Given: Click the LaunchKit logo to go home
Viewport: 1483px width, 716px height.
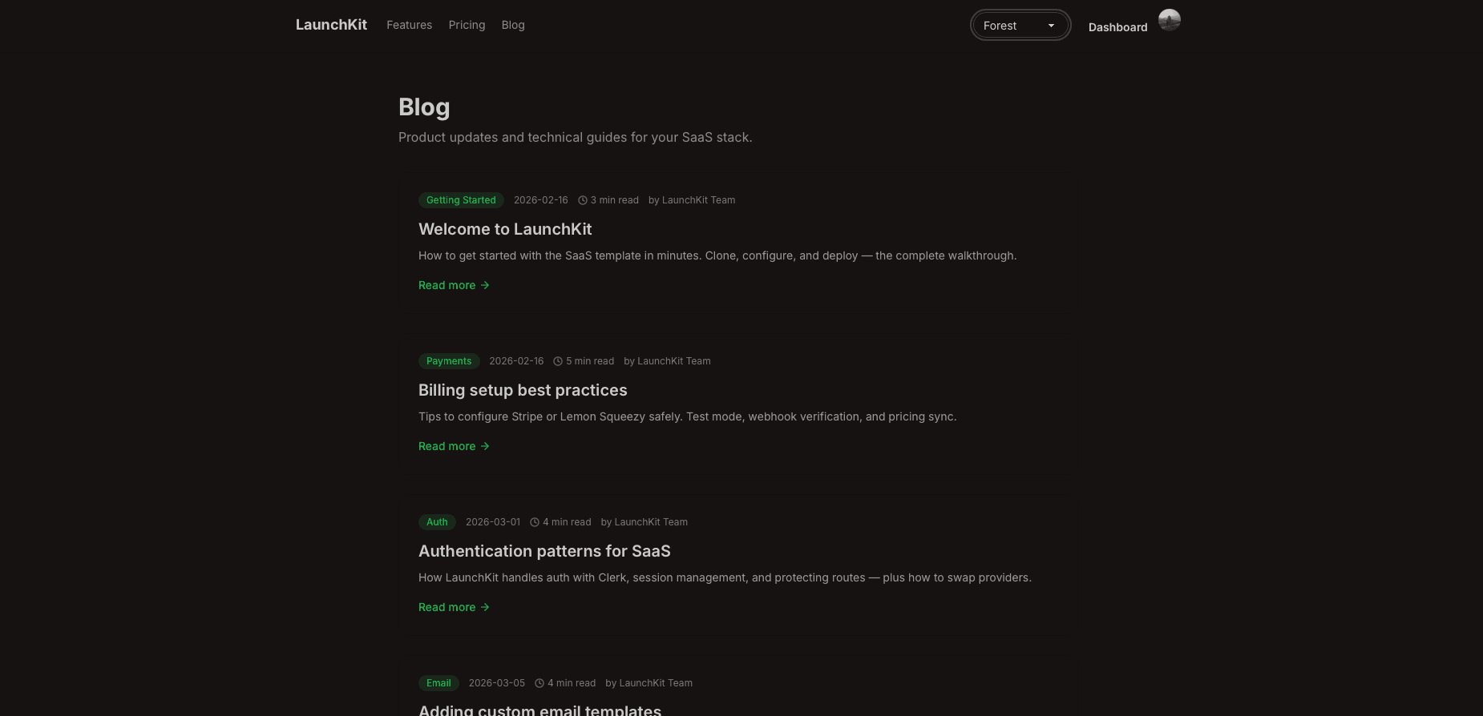Looking at the screenshot, I should pyautogui.click(x=331, y=25).
